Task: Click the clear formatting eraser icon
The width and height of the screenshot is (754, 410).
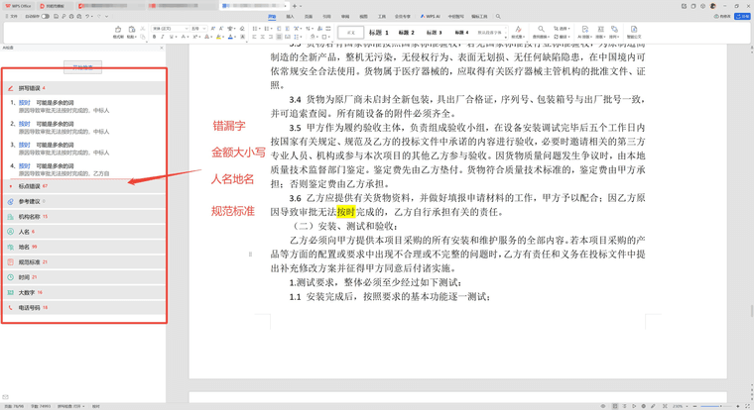Action: click(242, 29)
